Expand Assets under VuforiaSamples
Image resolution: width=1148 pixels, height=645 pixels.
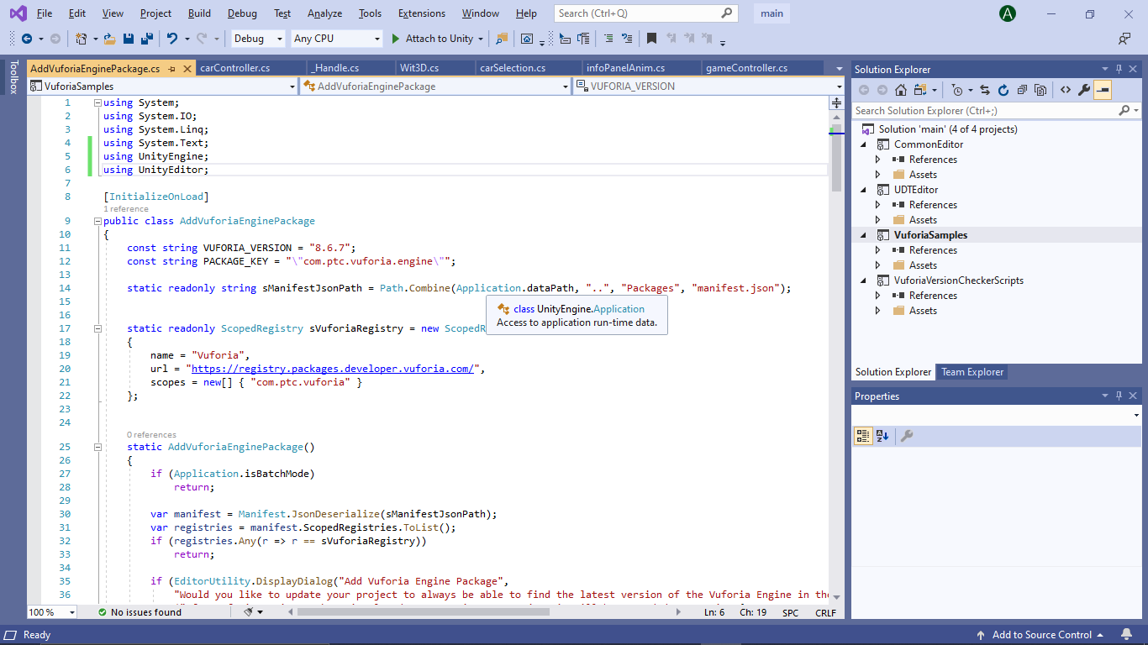tap(878, 265)
